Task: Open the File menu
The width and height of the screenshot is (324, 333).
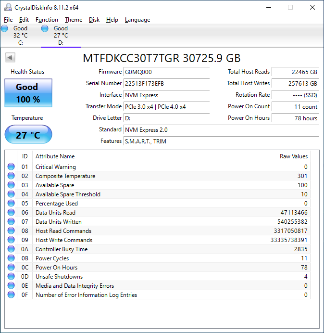Action: 8,20
